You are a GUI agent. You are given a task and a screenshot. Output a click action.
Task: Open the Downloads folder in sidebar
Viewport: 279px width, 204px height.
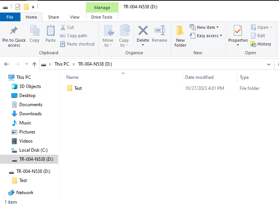click(30, 114)
